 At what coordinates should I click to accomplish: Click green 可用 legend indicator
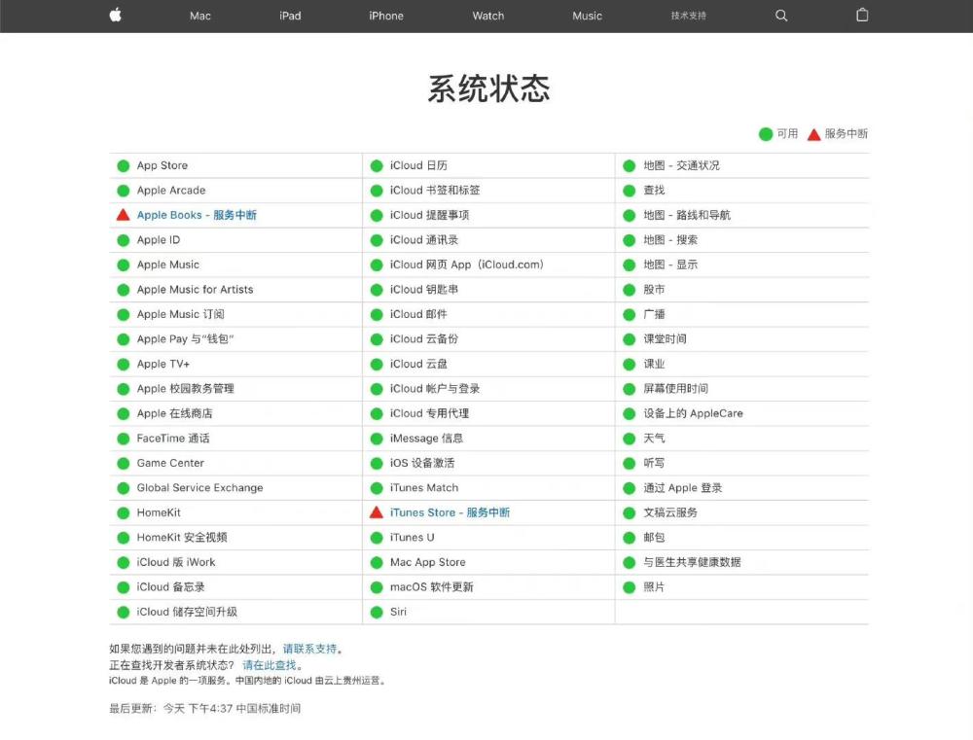[766, 134]
